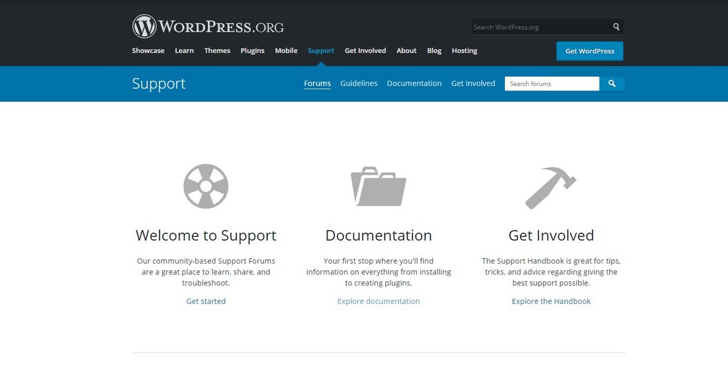This screenshot has height=380, width=728.
Task: Click the text 'Your first stop where you'll find'
Action: point(379,261)
